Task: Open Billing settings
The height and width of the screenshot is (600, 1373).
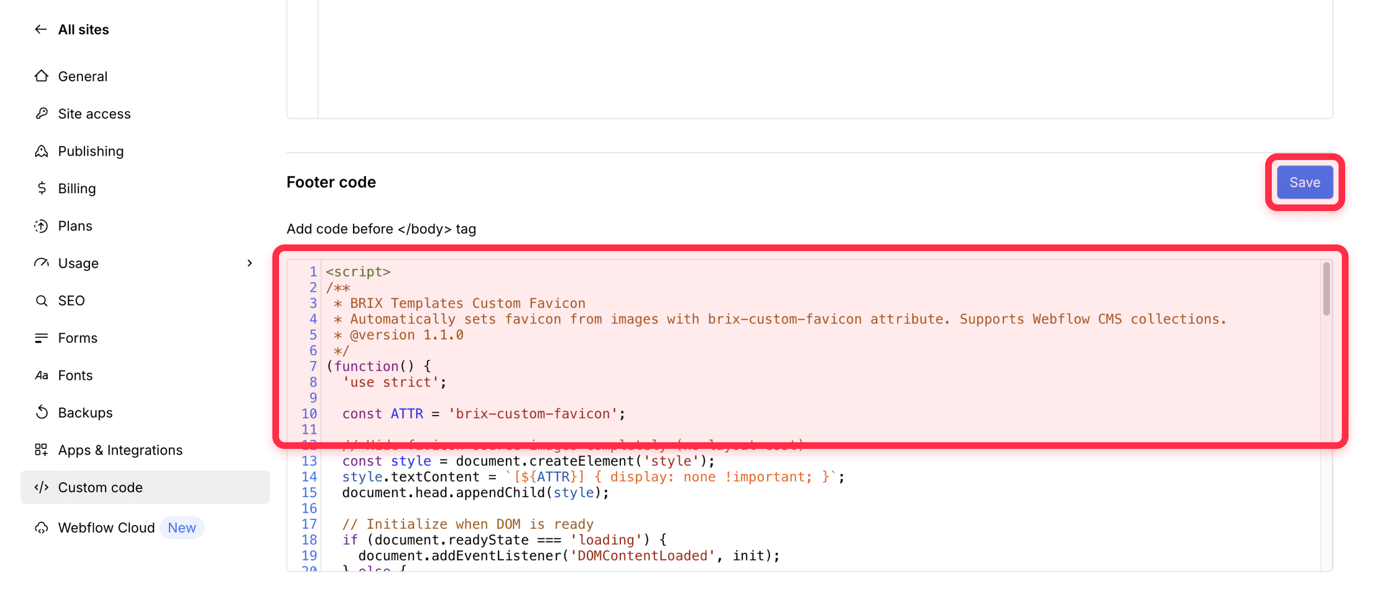Action: [x=77, y=188]
